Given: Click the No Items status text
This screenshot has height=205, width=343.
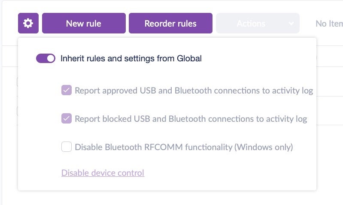Looking at the screenshot, I should point(329,24).
